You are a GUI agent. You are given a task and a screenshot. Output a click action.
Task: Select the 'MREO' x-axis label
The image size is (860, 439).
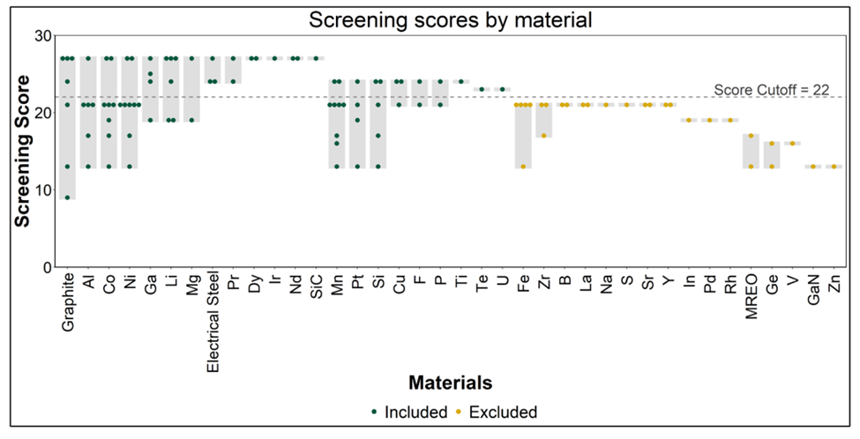751,298
